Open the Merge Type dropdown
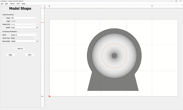 point(23,38)
